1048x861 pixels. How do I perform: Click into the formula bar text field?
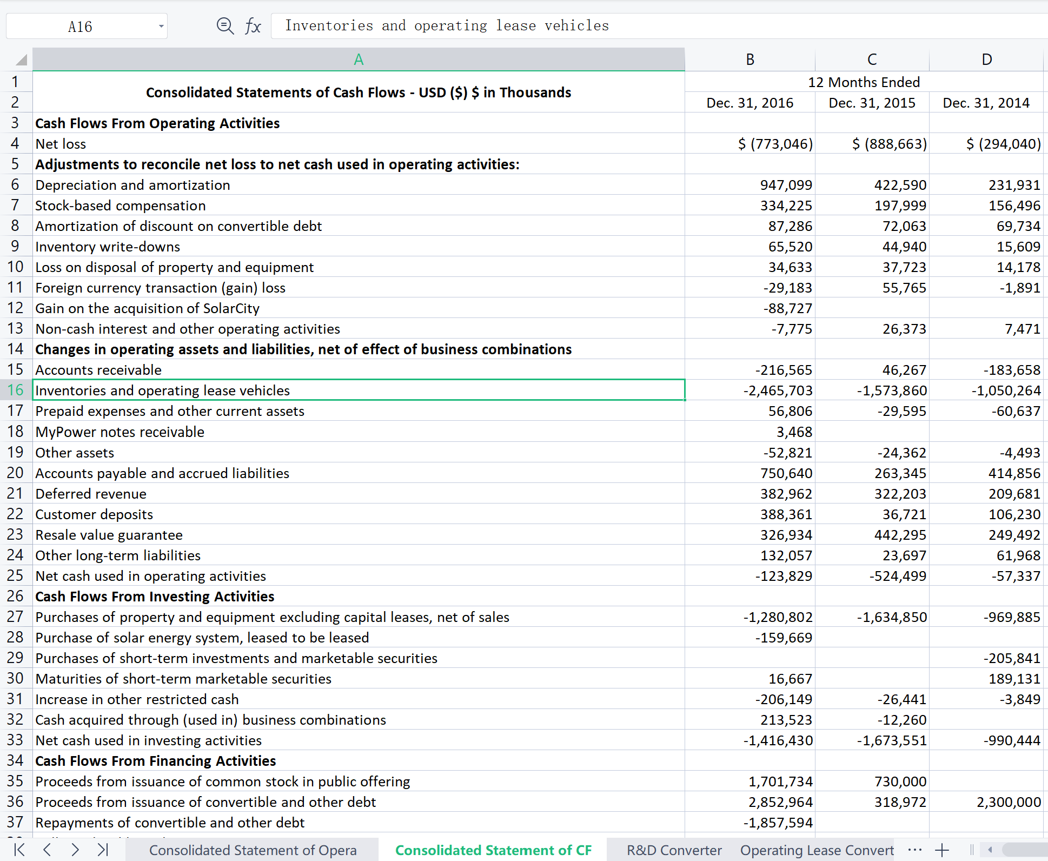(x=649, y=26)
